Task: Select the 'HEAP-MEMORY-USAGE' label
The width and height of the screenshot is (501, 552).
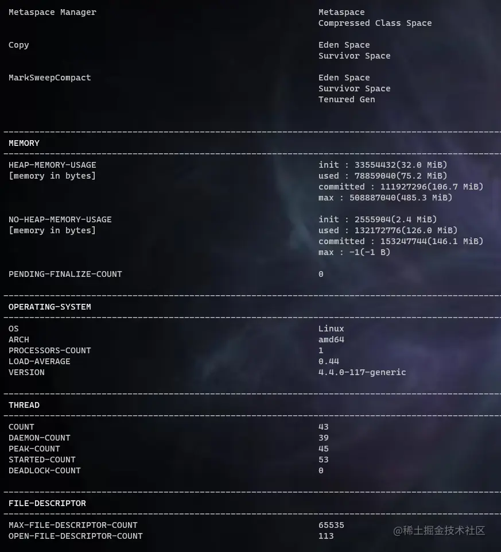Action: tap(52, 165)
